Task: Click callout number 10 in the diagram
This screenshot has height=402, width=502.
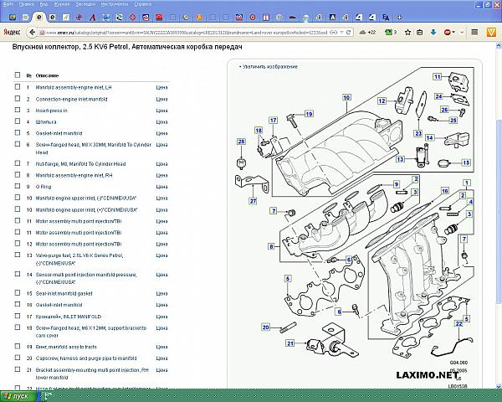Action: pyautogui.click(x=346, y=97)
